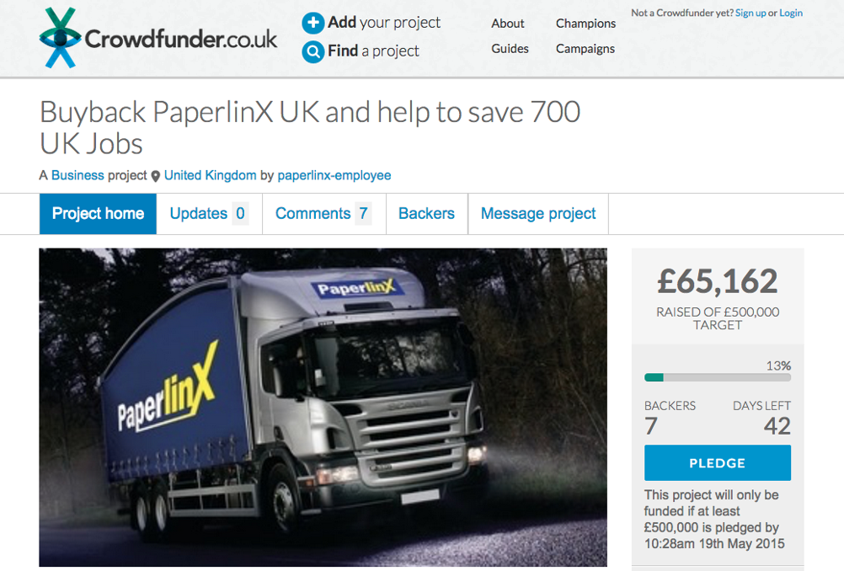This screenshot has height=571, width=844.
Task: Click the magnifier icon beside Find a project
Action: 312,51
